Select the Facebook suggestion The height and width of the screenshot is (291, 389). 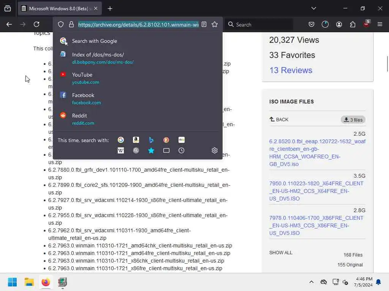138,99
